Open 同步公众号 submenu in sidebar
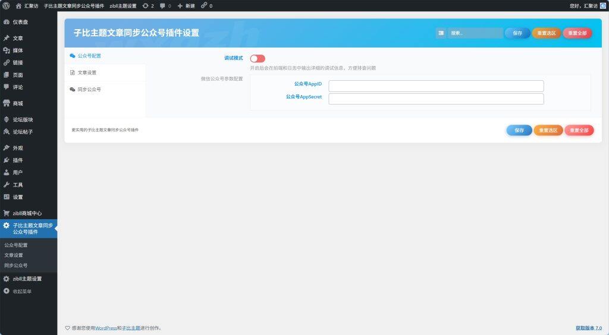 pyautogui.click(x=29, y=265)
